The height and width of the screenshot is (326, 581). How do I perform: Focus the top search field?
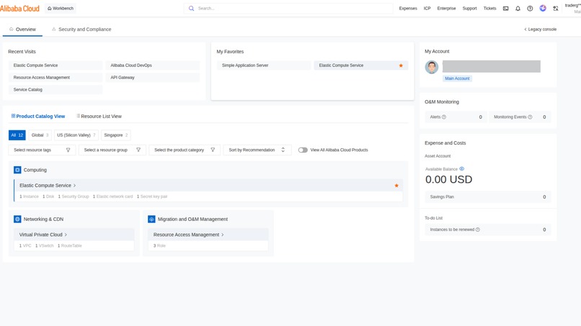(x=288, y=8)
